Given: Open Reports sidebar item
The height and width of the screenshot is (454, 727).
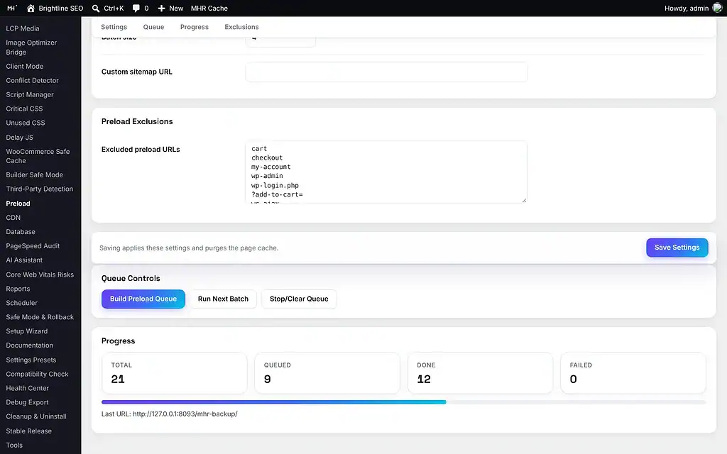Looking at the screenshot, I should [18, 289].
